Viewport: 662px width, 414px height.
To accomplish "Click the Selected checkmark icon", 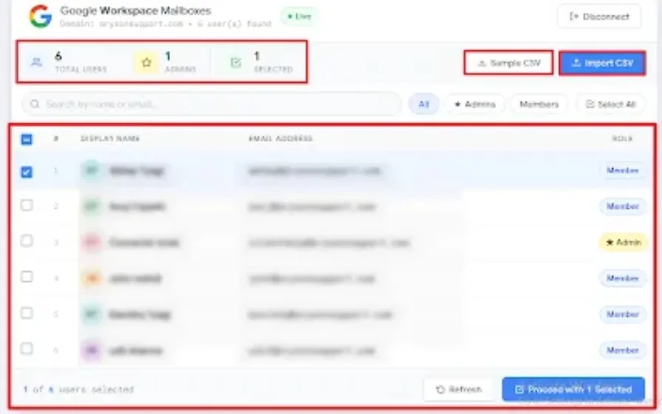I will pyautogui.click(x=236, y=63).
